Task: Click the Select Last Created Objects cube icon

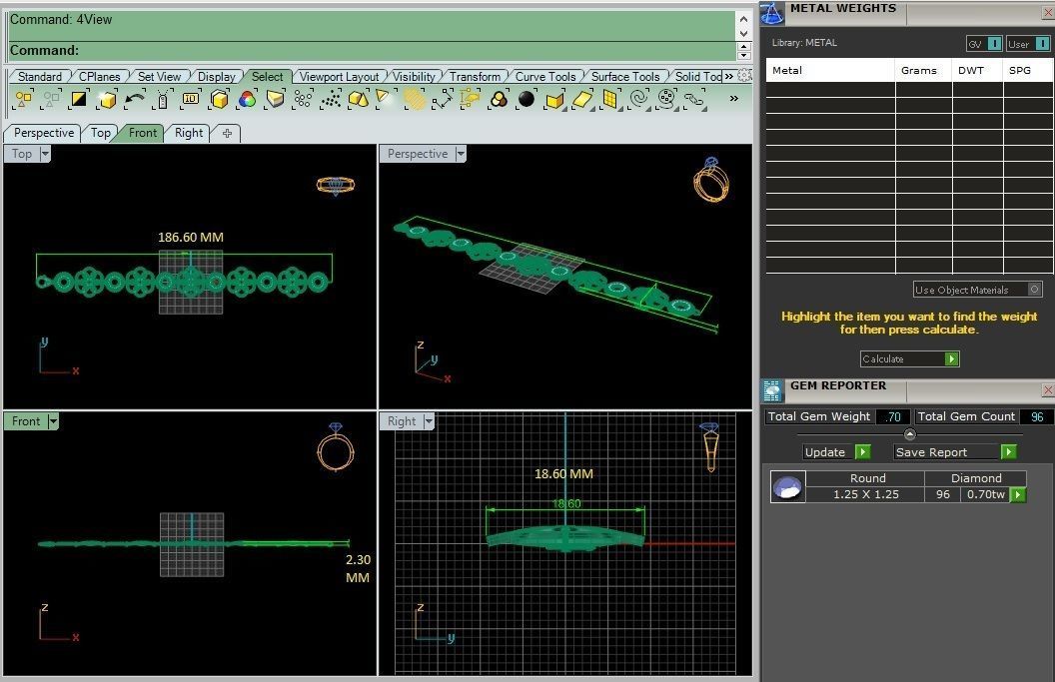Action: pyautogui.click(x=106, y=100)
